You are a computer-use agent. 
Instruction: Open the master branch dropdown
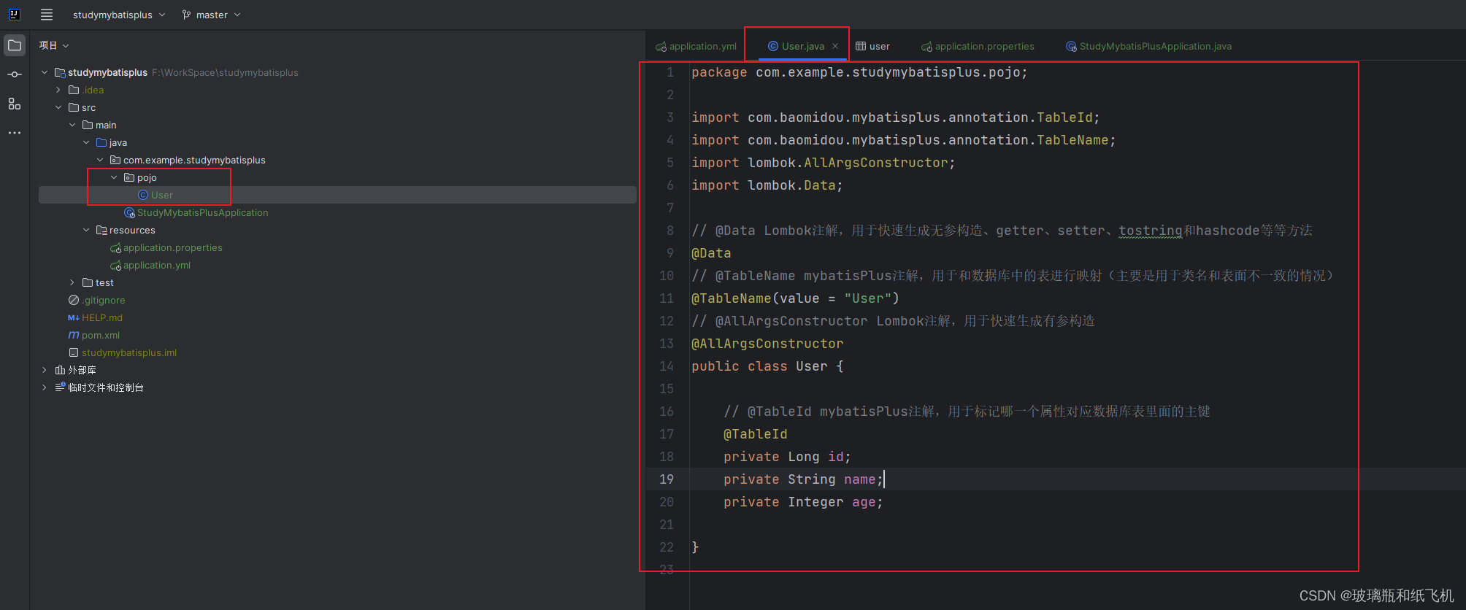[212, 15]
